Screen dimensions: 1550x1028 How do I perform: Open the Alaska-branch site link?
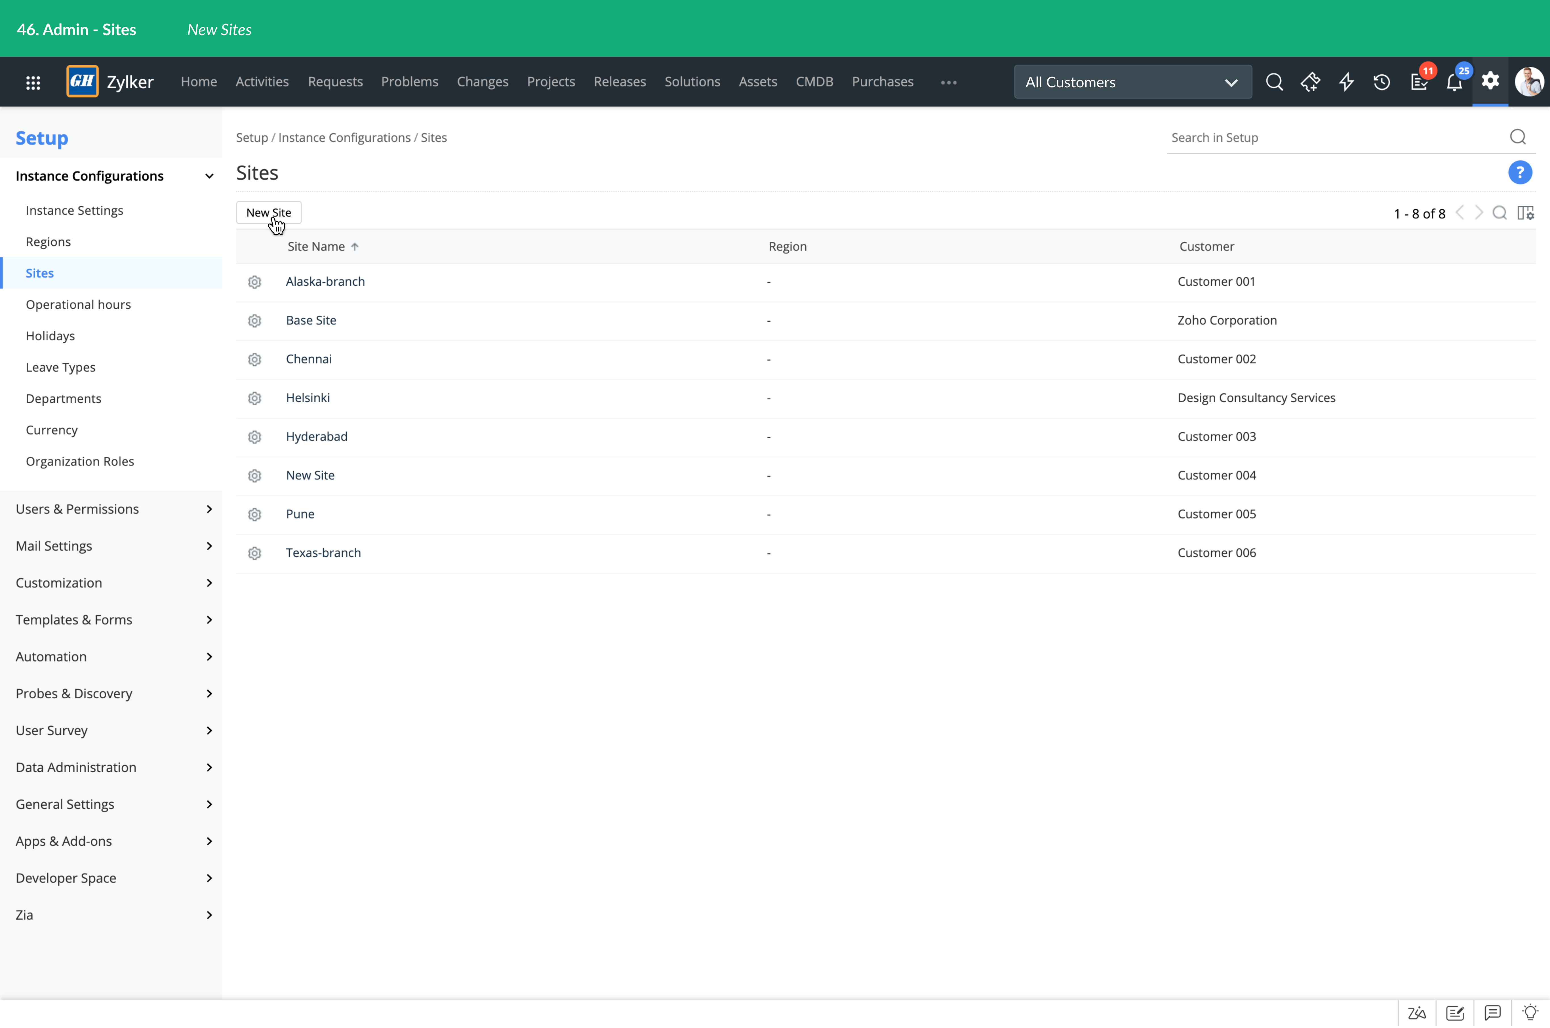325,281
